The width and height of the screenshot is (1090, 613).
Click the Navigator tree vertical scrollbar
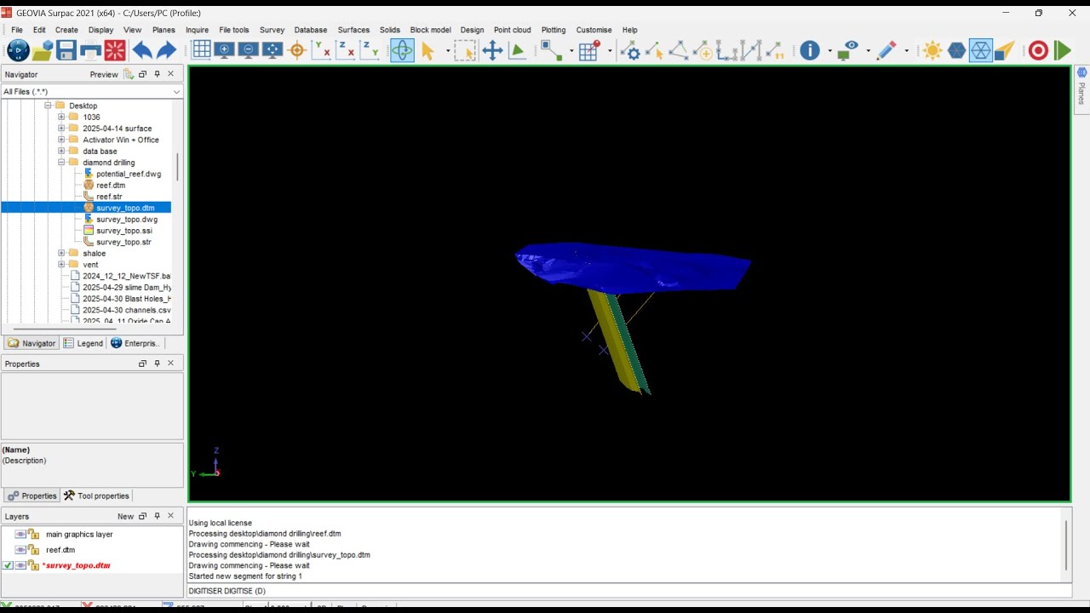point(177,167)
